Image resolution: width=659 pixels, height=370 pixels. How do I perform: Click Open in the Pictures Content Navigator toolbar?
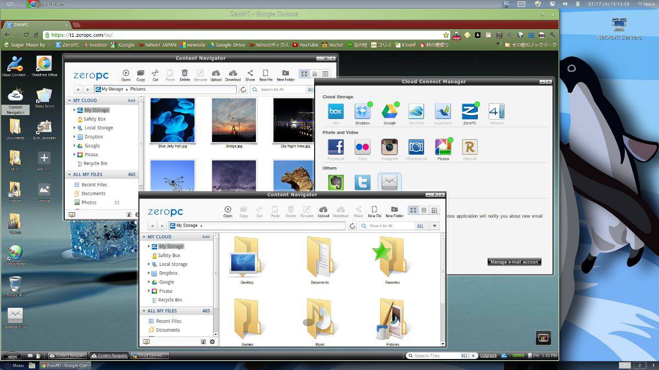126,75
